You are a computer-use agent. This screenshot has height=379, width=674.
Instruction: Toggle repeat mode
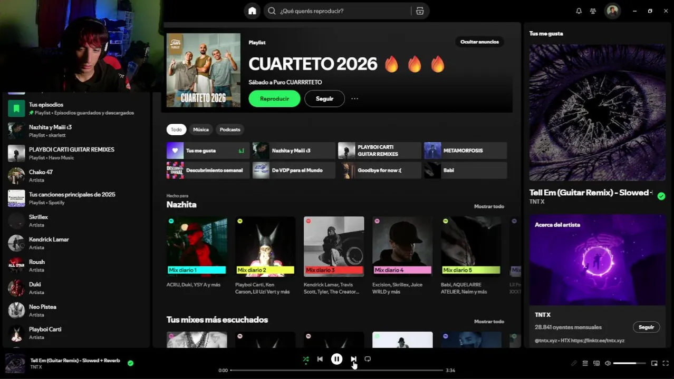[368, 359]
